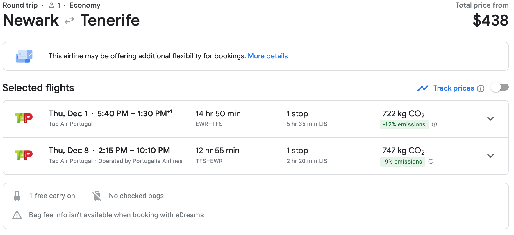514x235 pixels.
Task: Expand the Thu, Dec 1 flight details
Action: [x=490, y=119]
